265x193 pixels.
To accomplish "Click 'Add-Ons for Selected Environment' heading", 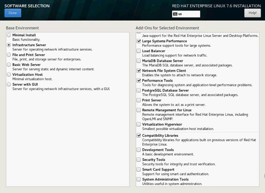I will 167,28.
